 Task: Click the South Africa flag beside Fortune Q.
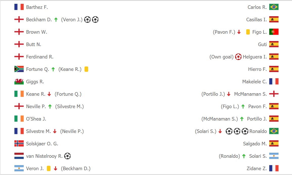point(19,69)
